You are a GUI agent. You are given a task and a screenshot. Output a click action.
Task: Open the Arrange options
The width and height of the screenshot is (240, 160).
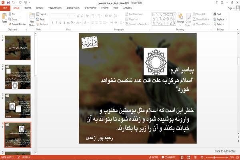180,19
